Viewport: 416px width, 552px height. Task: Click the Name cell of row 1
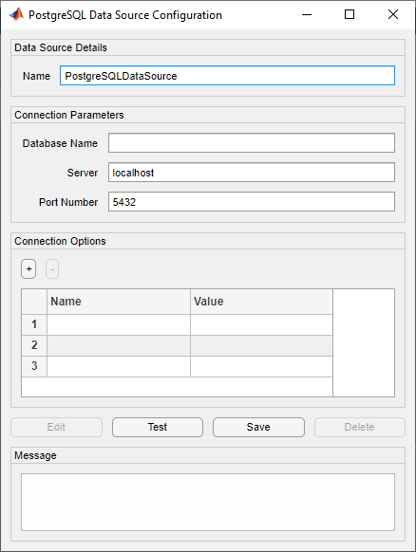point(119,324)
